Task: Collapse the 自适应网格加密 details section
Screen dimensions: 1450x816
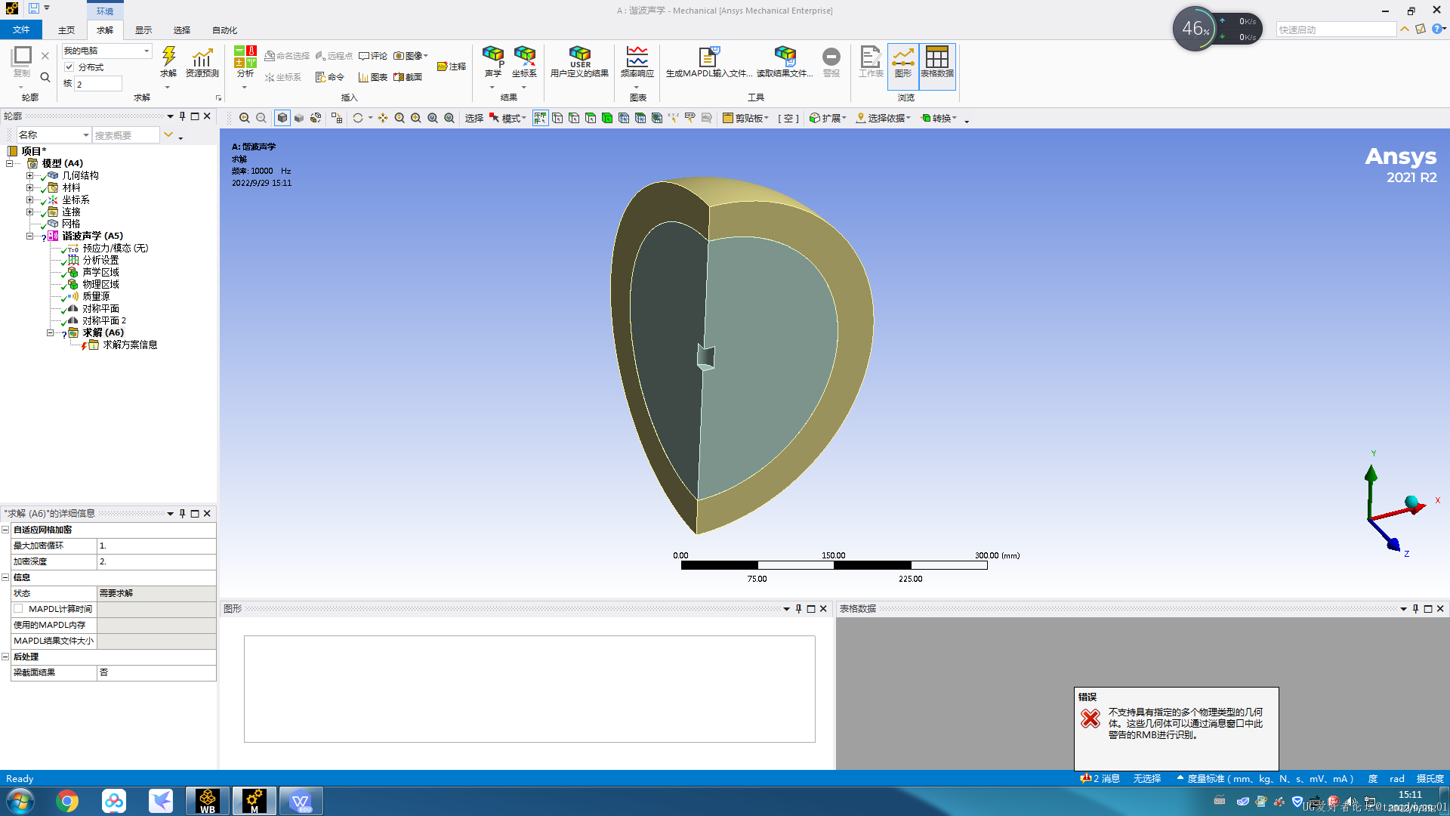Action: (5, 530)
